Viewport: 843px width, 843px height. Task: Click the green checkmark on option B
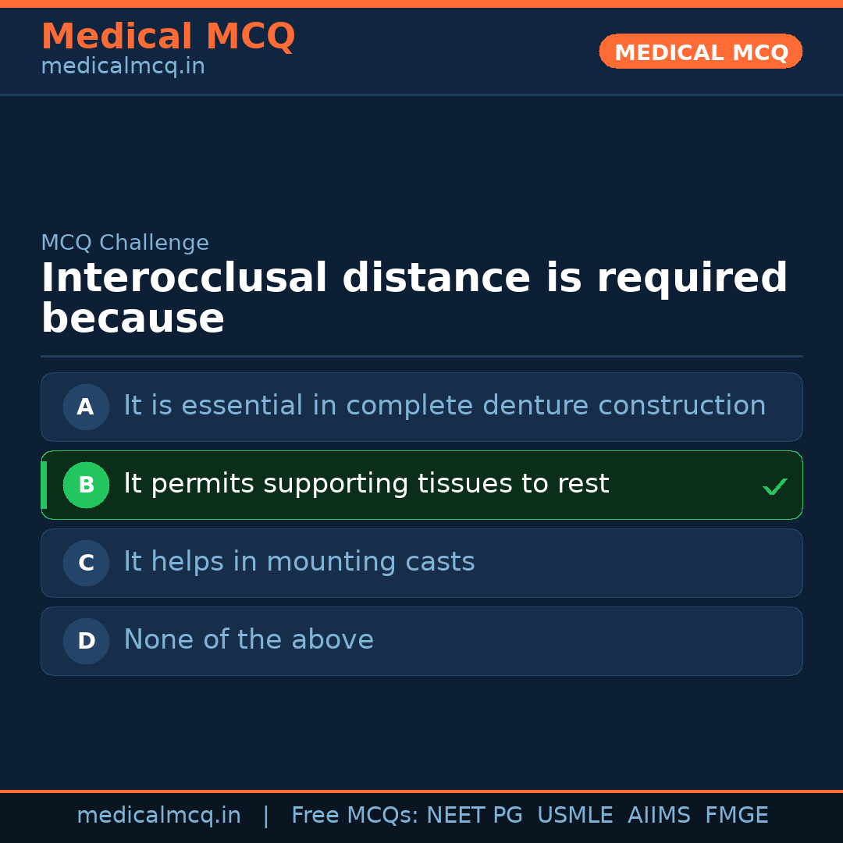[x=774, y=487]
